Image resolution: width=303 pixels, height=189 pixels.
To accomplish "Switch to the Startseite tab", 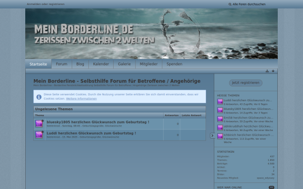I will tap(38, 64).
